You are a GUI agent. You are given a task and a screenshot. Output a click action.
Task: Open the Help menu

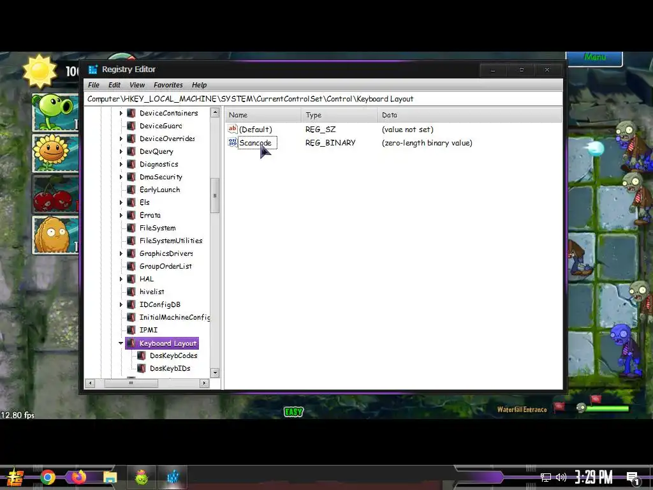click(199, 85)
